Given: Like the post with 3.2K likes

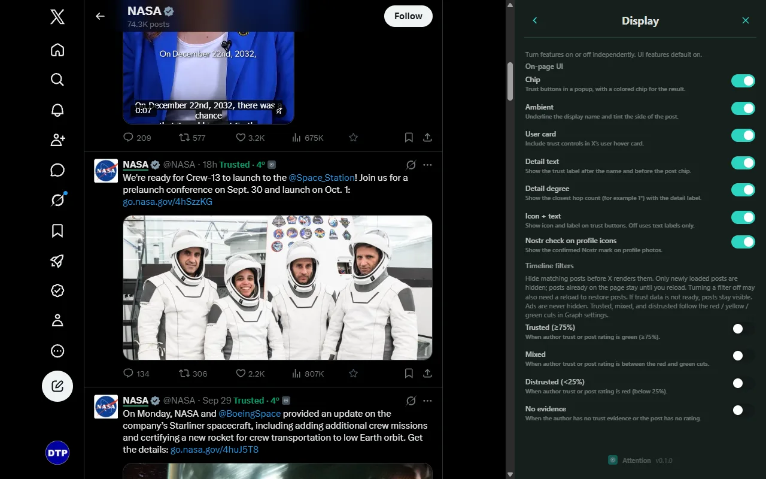Looking at the screenshot, I should (250, 138).
